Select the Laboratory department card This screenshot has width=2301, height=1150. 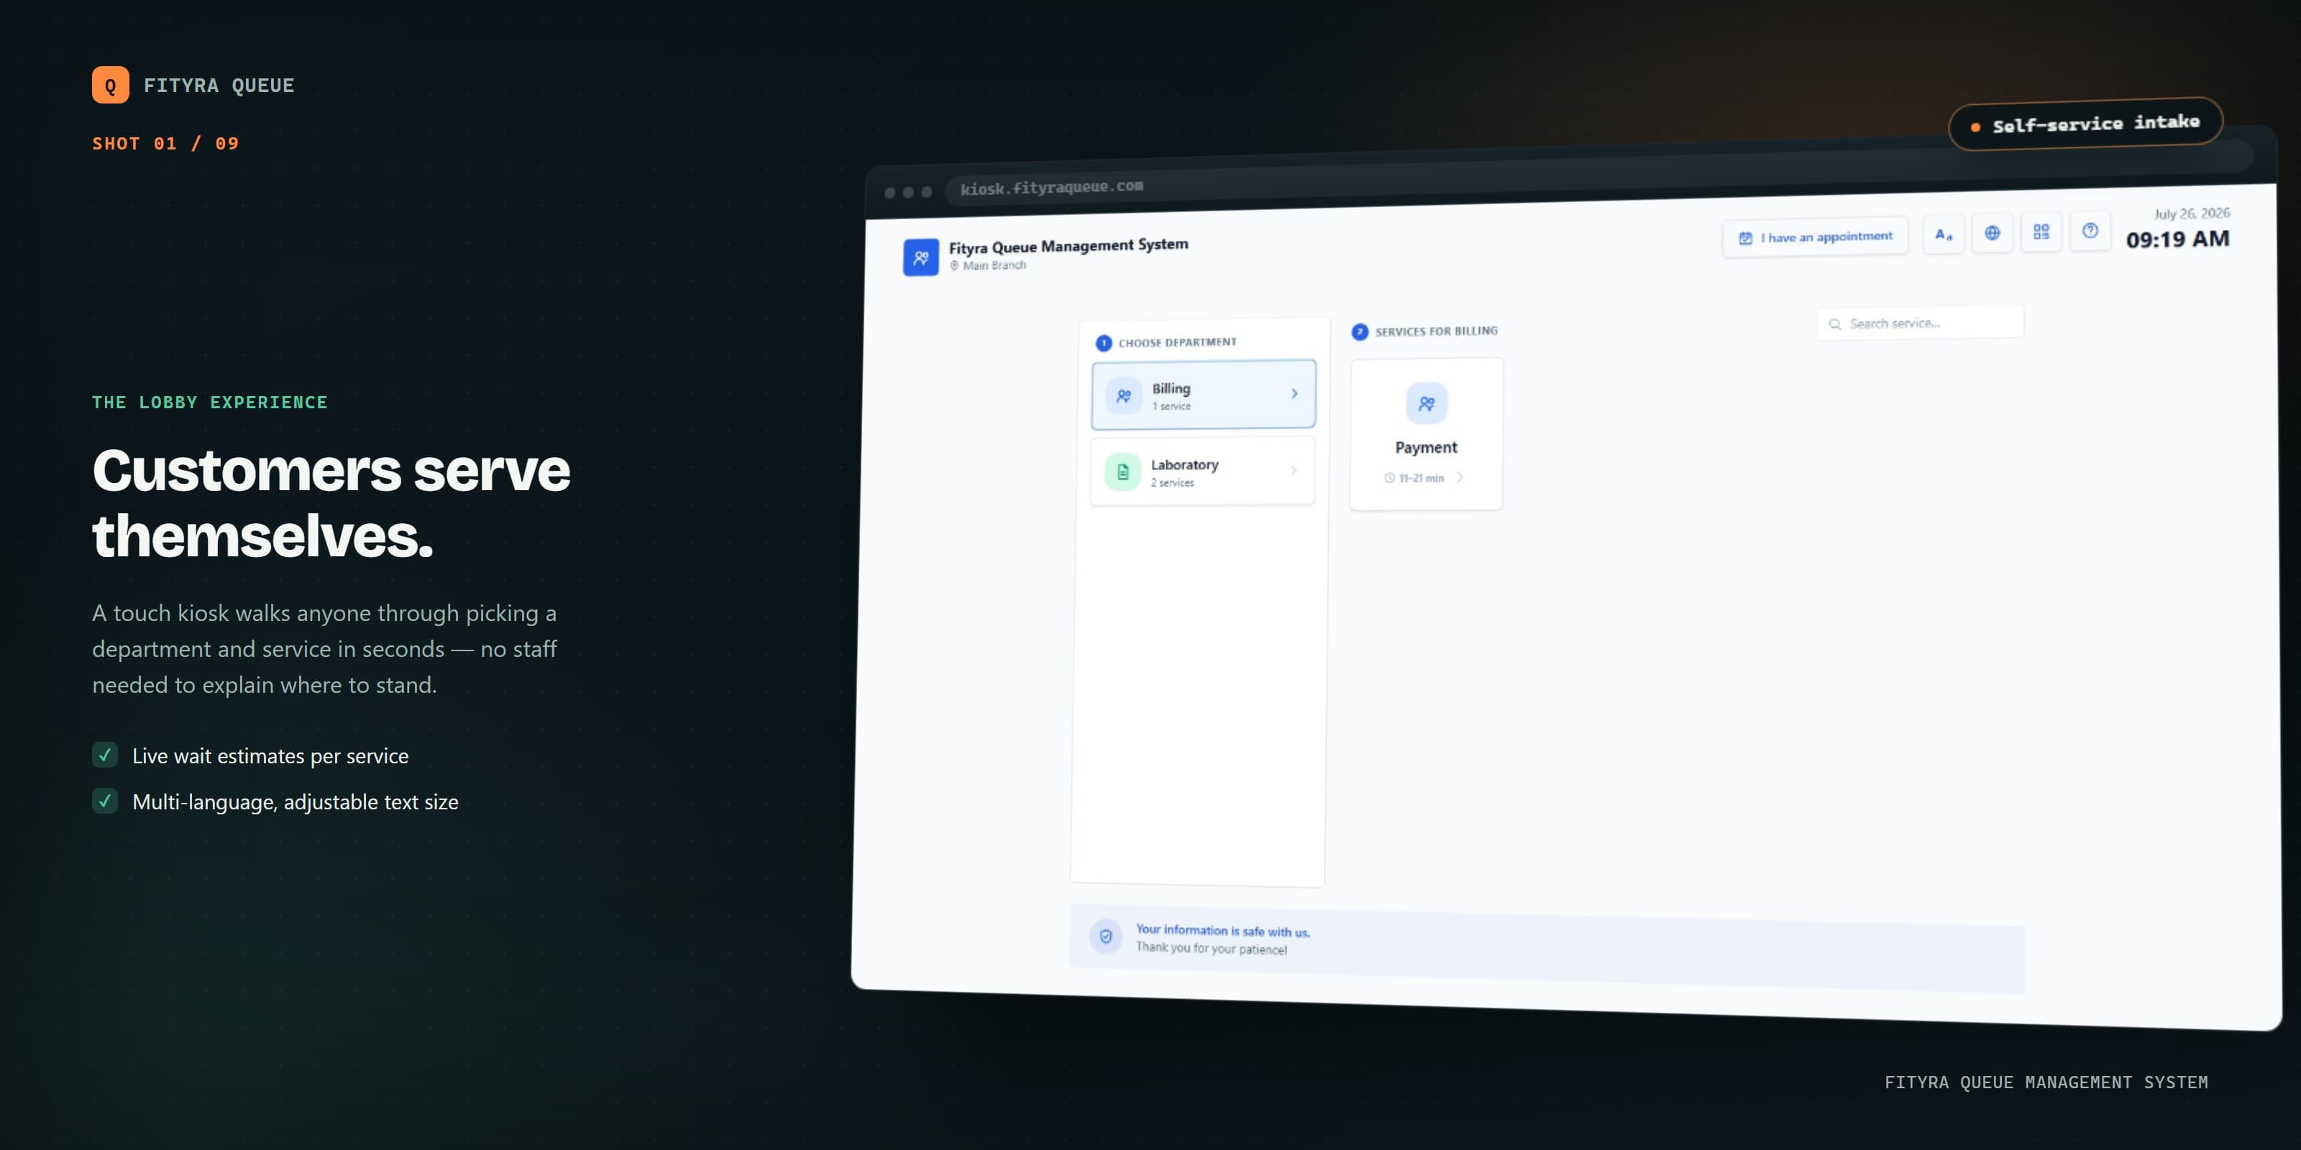pos(1202,471)
